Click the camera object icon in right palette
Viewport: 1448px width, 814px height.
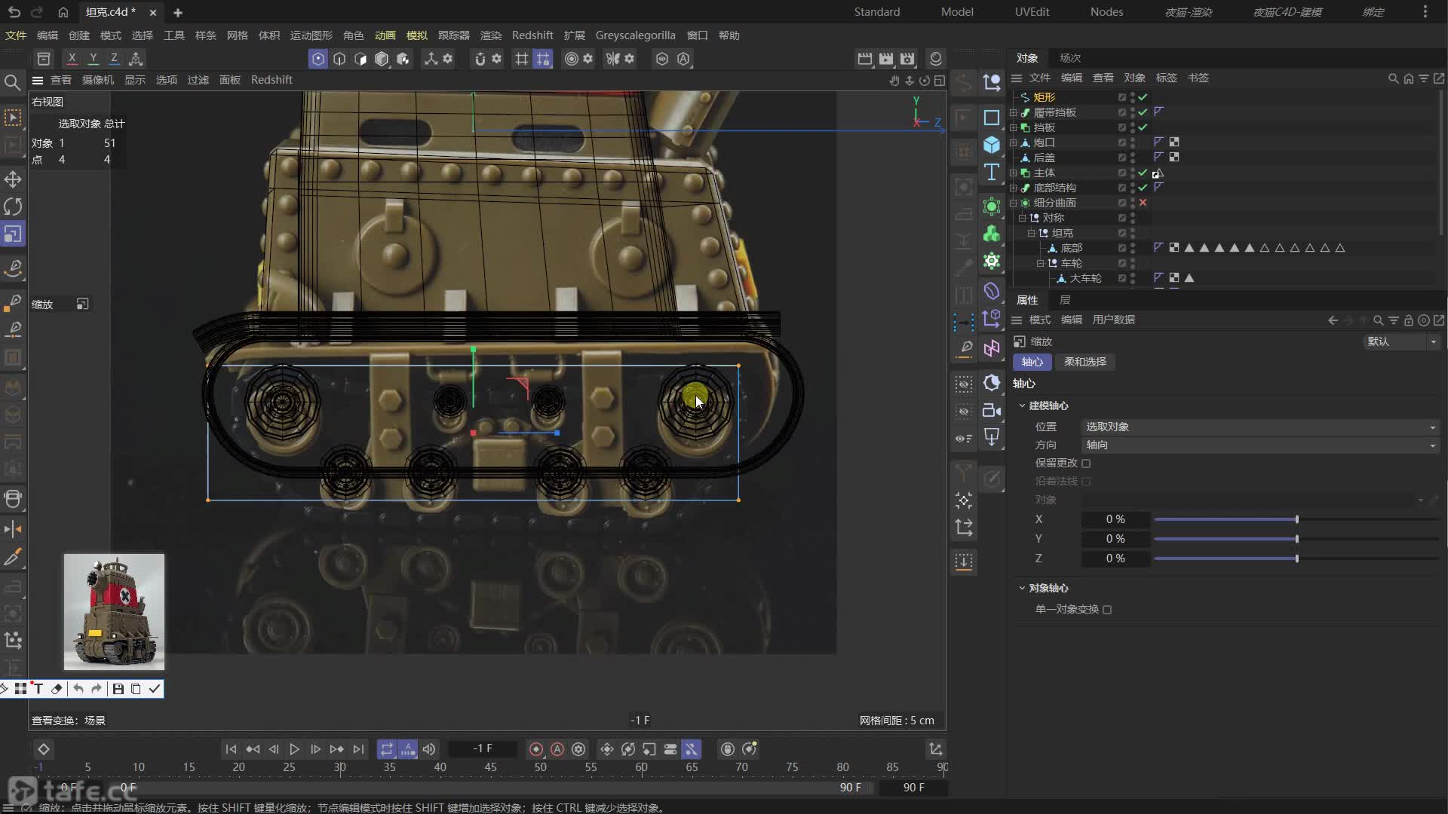pos(992,410)
